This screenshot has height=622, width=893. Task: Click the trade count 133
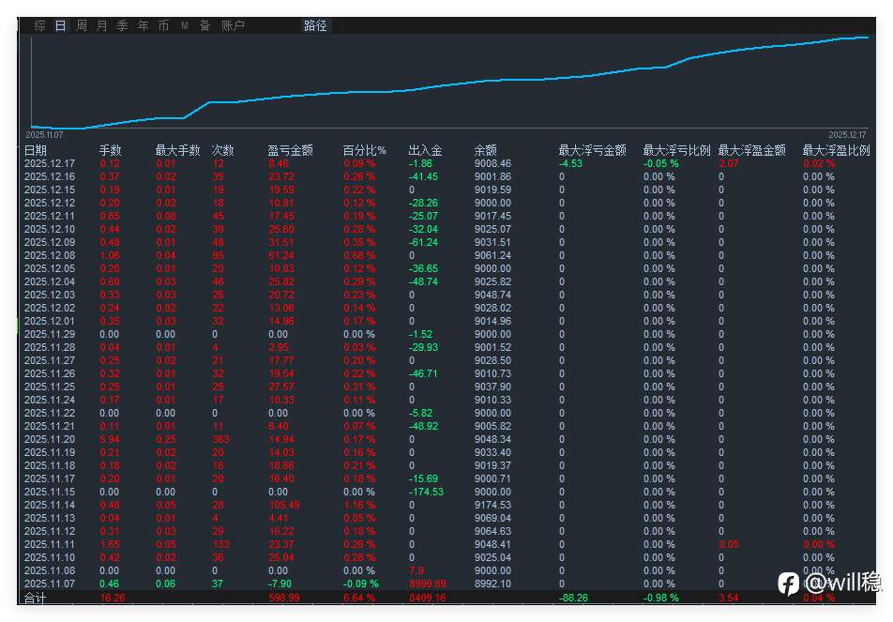tap(220, 544)
